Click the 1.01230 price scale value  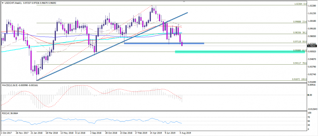[312, 13]
